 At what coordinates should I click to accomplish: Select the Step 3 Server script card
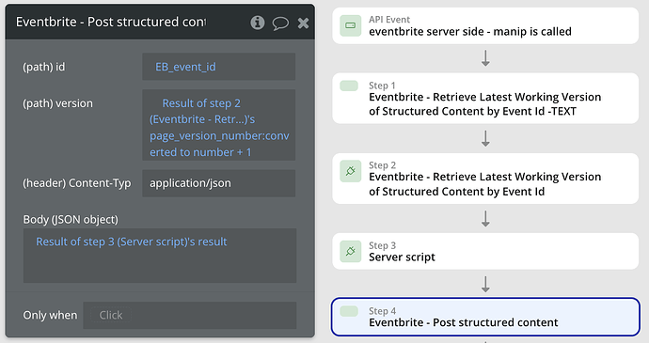(485, 251)
